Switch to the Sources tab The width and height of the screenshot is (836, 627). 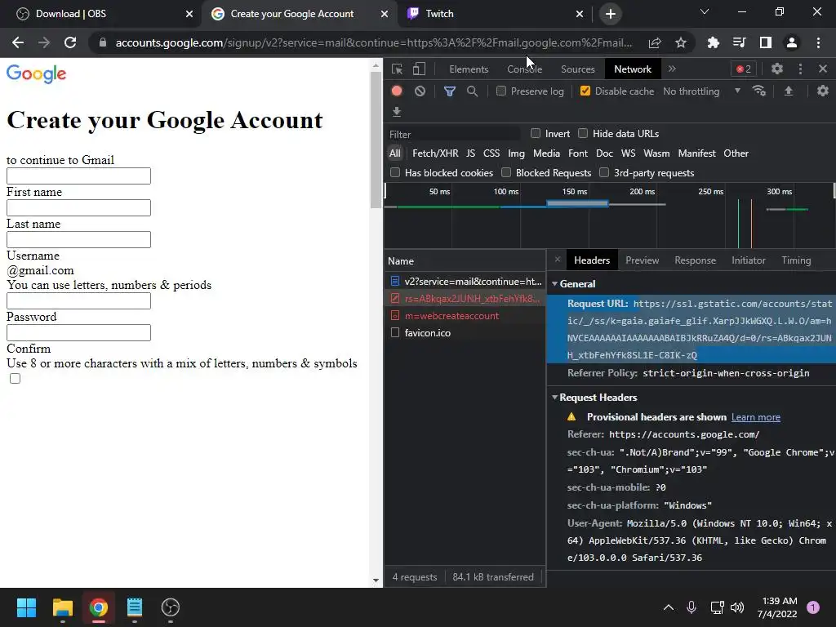[x=577, y=69]
